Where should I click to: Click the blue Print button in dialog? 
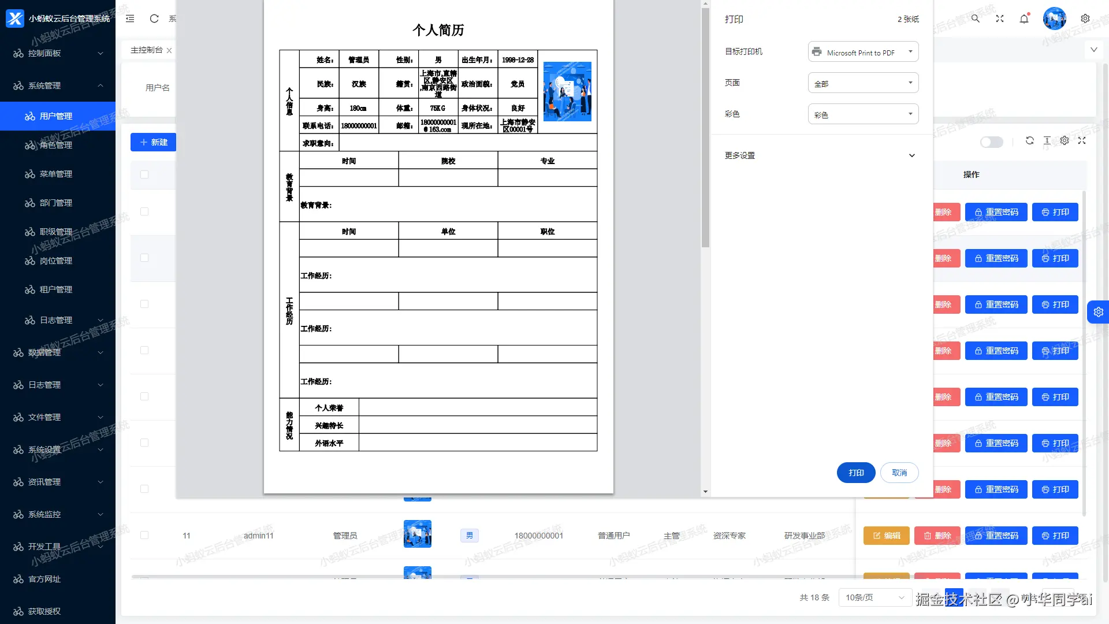(x=856, y=473)
